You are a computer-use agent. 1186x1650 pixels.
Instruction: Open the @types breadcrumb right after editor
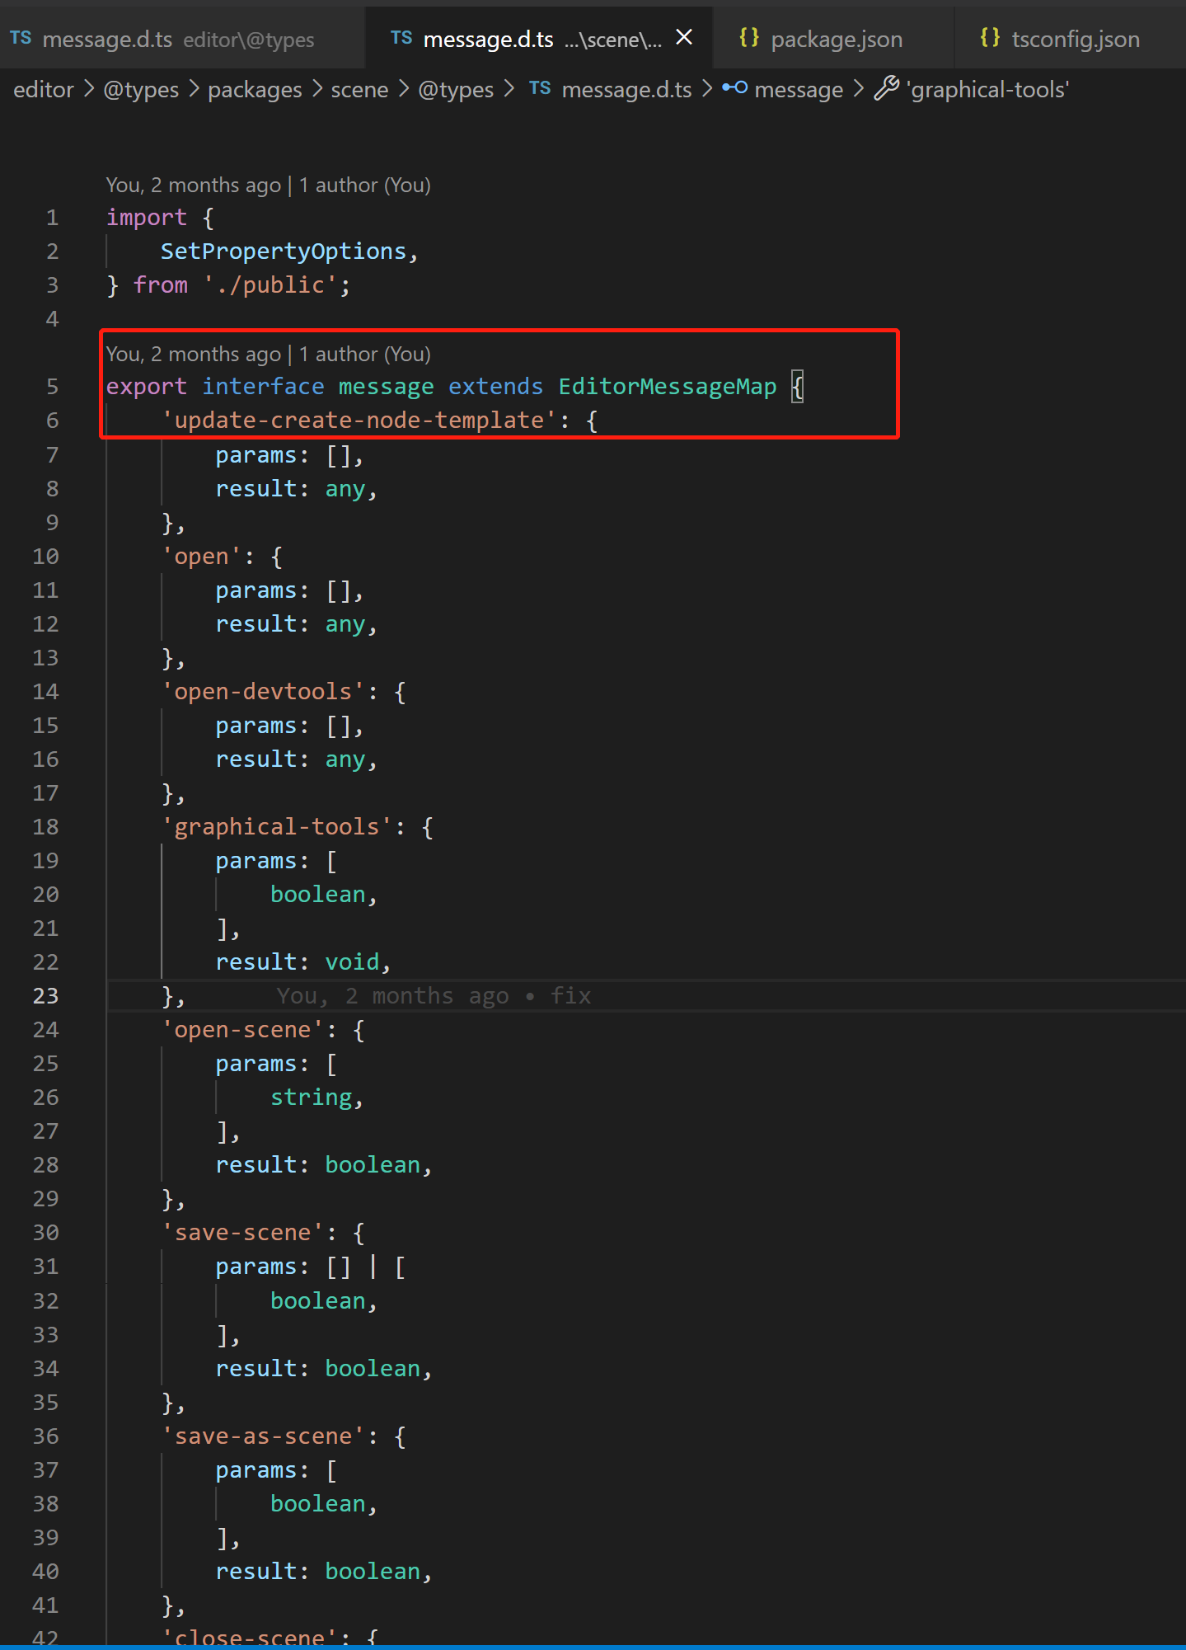pos(141,90)
